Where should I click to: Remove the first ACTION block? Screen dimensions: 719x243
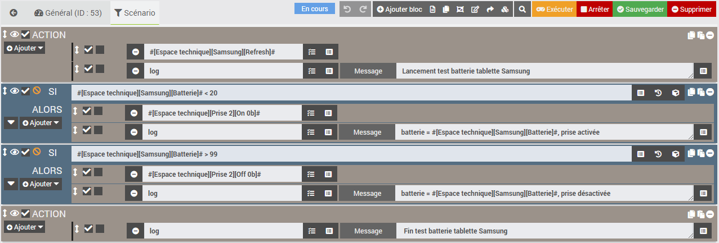click(710, 35)
